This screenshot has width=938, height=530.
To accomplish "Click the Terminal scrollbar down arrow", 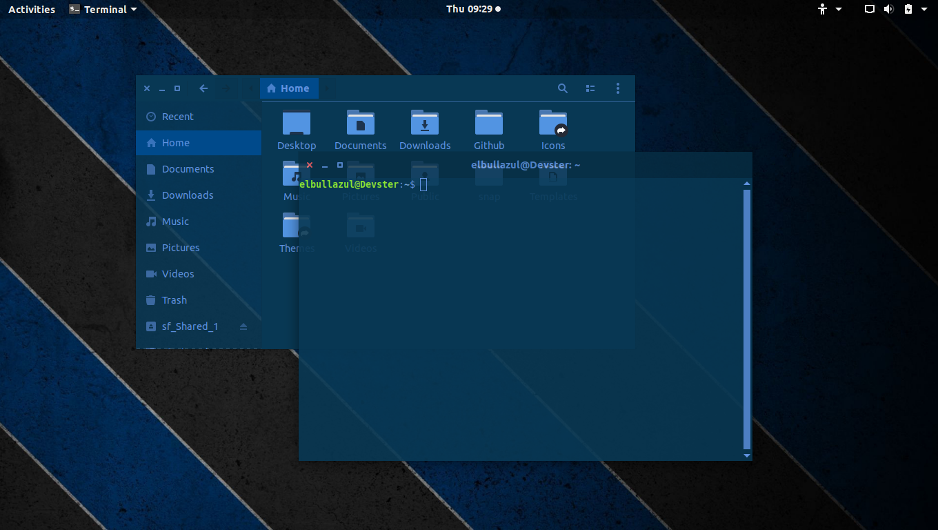I will 746,455.
